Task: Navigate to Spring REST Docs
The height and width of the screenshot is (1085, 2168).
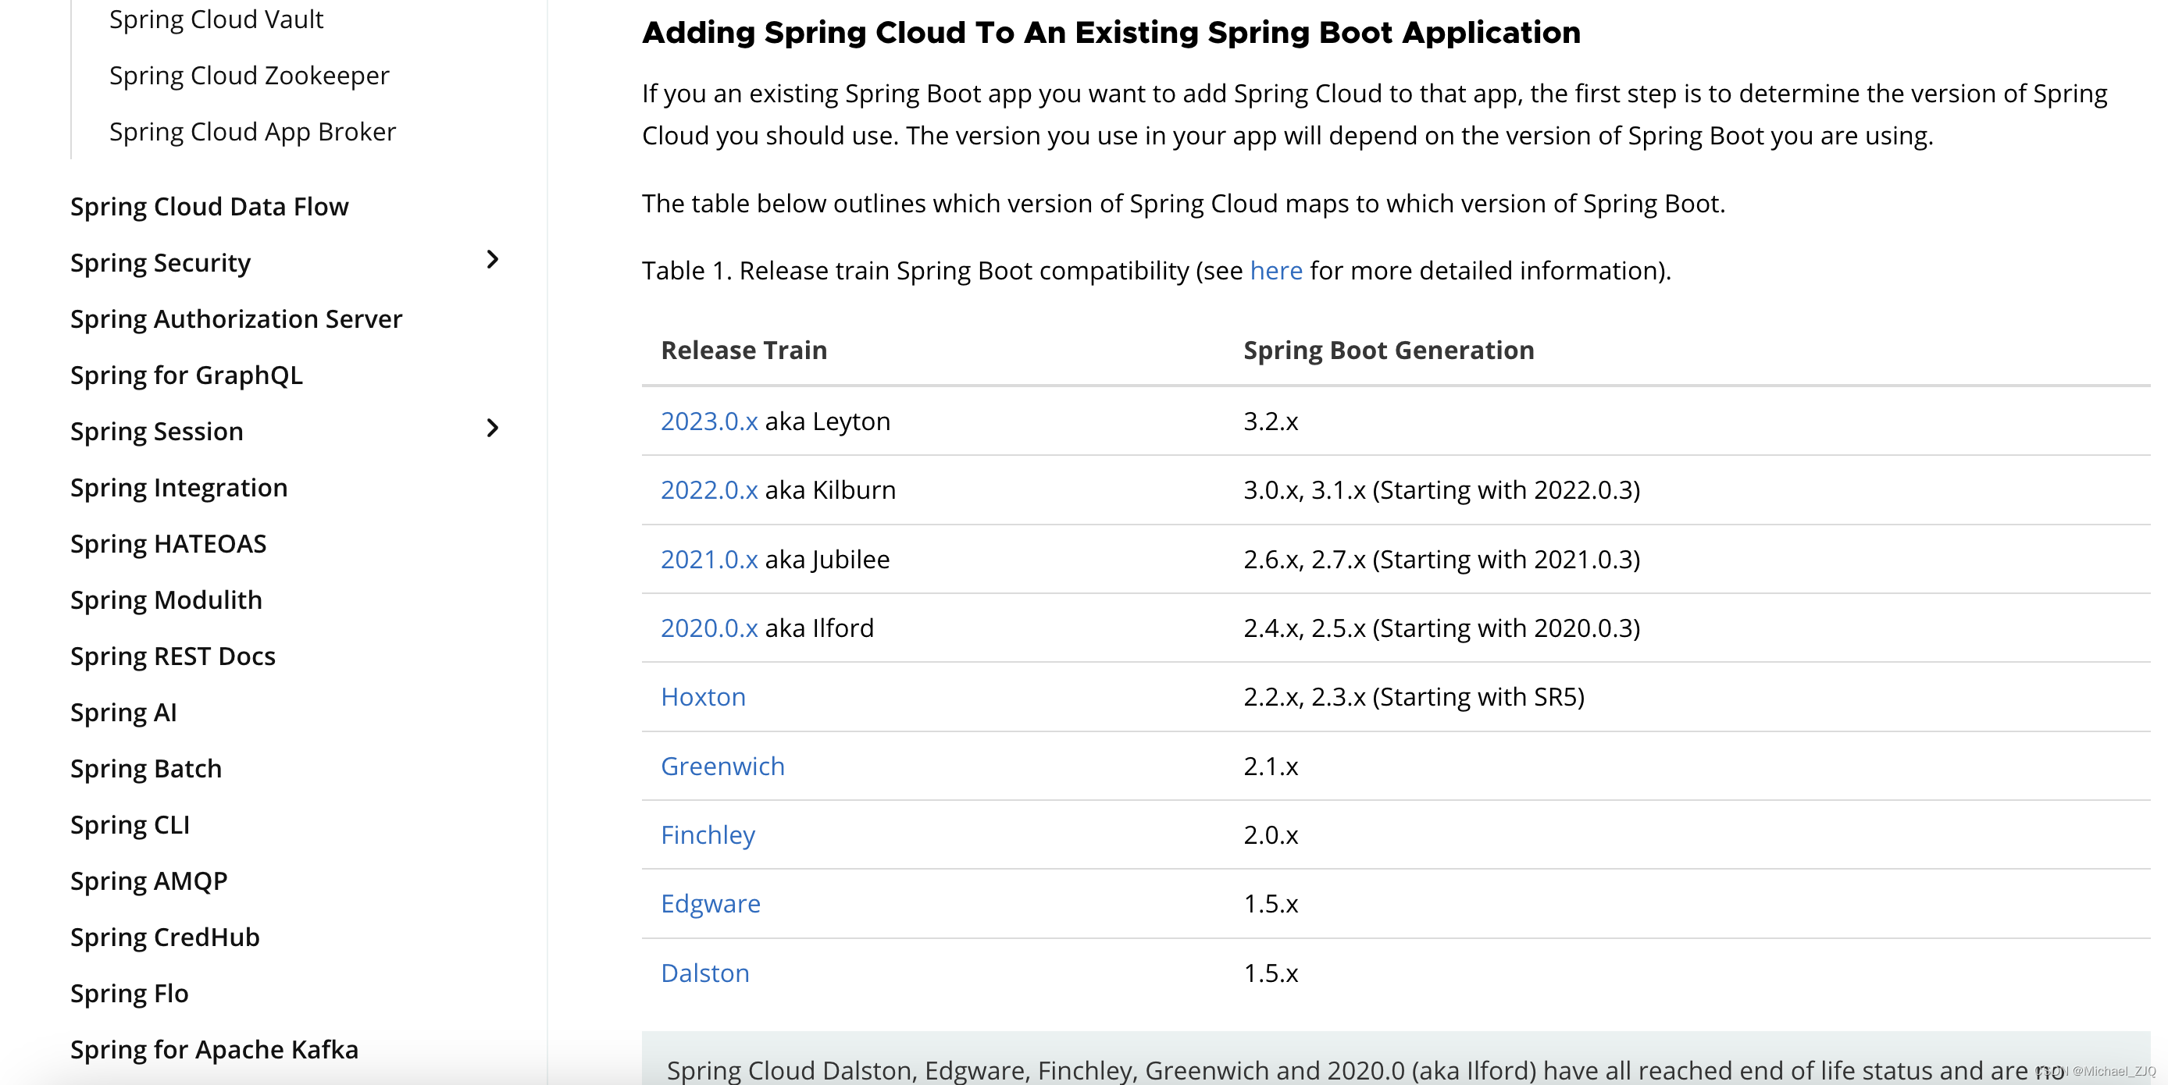Action: click(x=173, y=657)
